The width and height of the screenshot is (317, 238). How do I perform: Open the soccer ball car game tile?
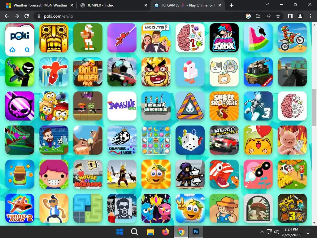coord(122,72)
